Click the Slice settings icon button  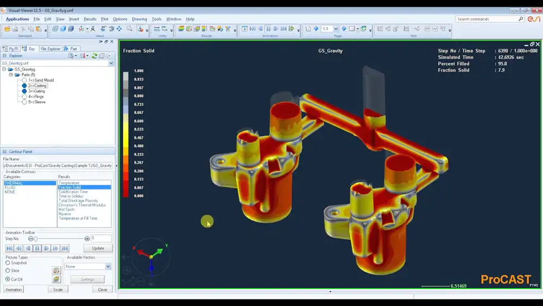56,270
